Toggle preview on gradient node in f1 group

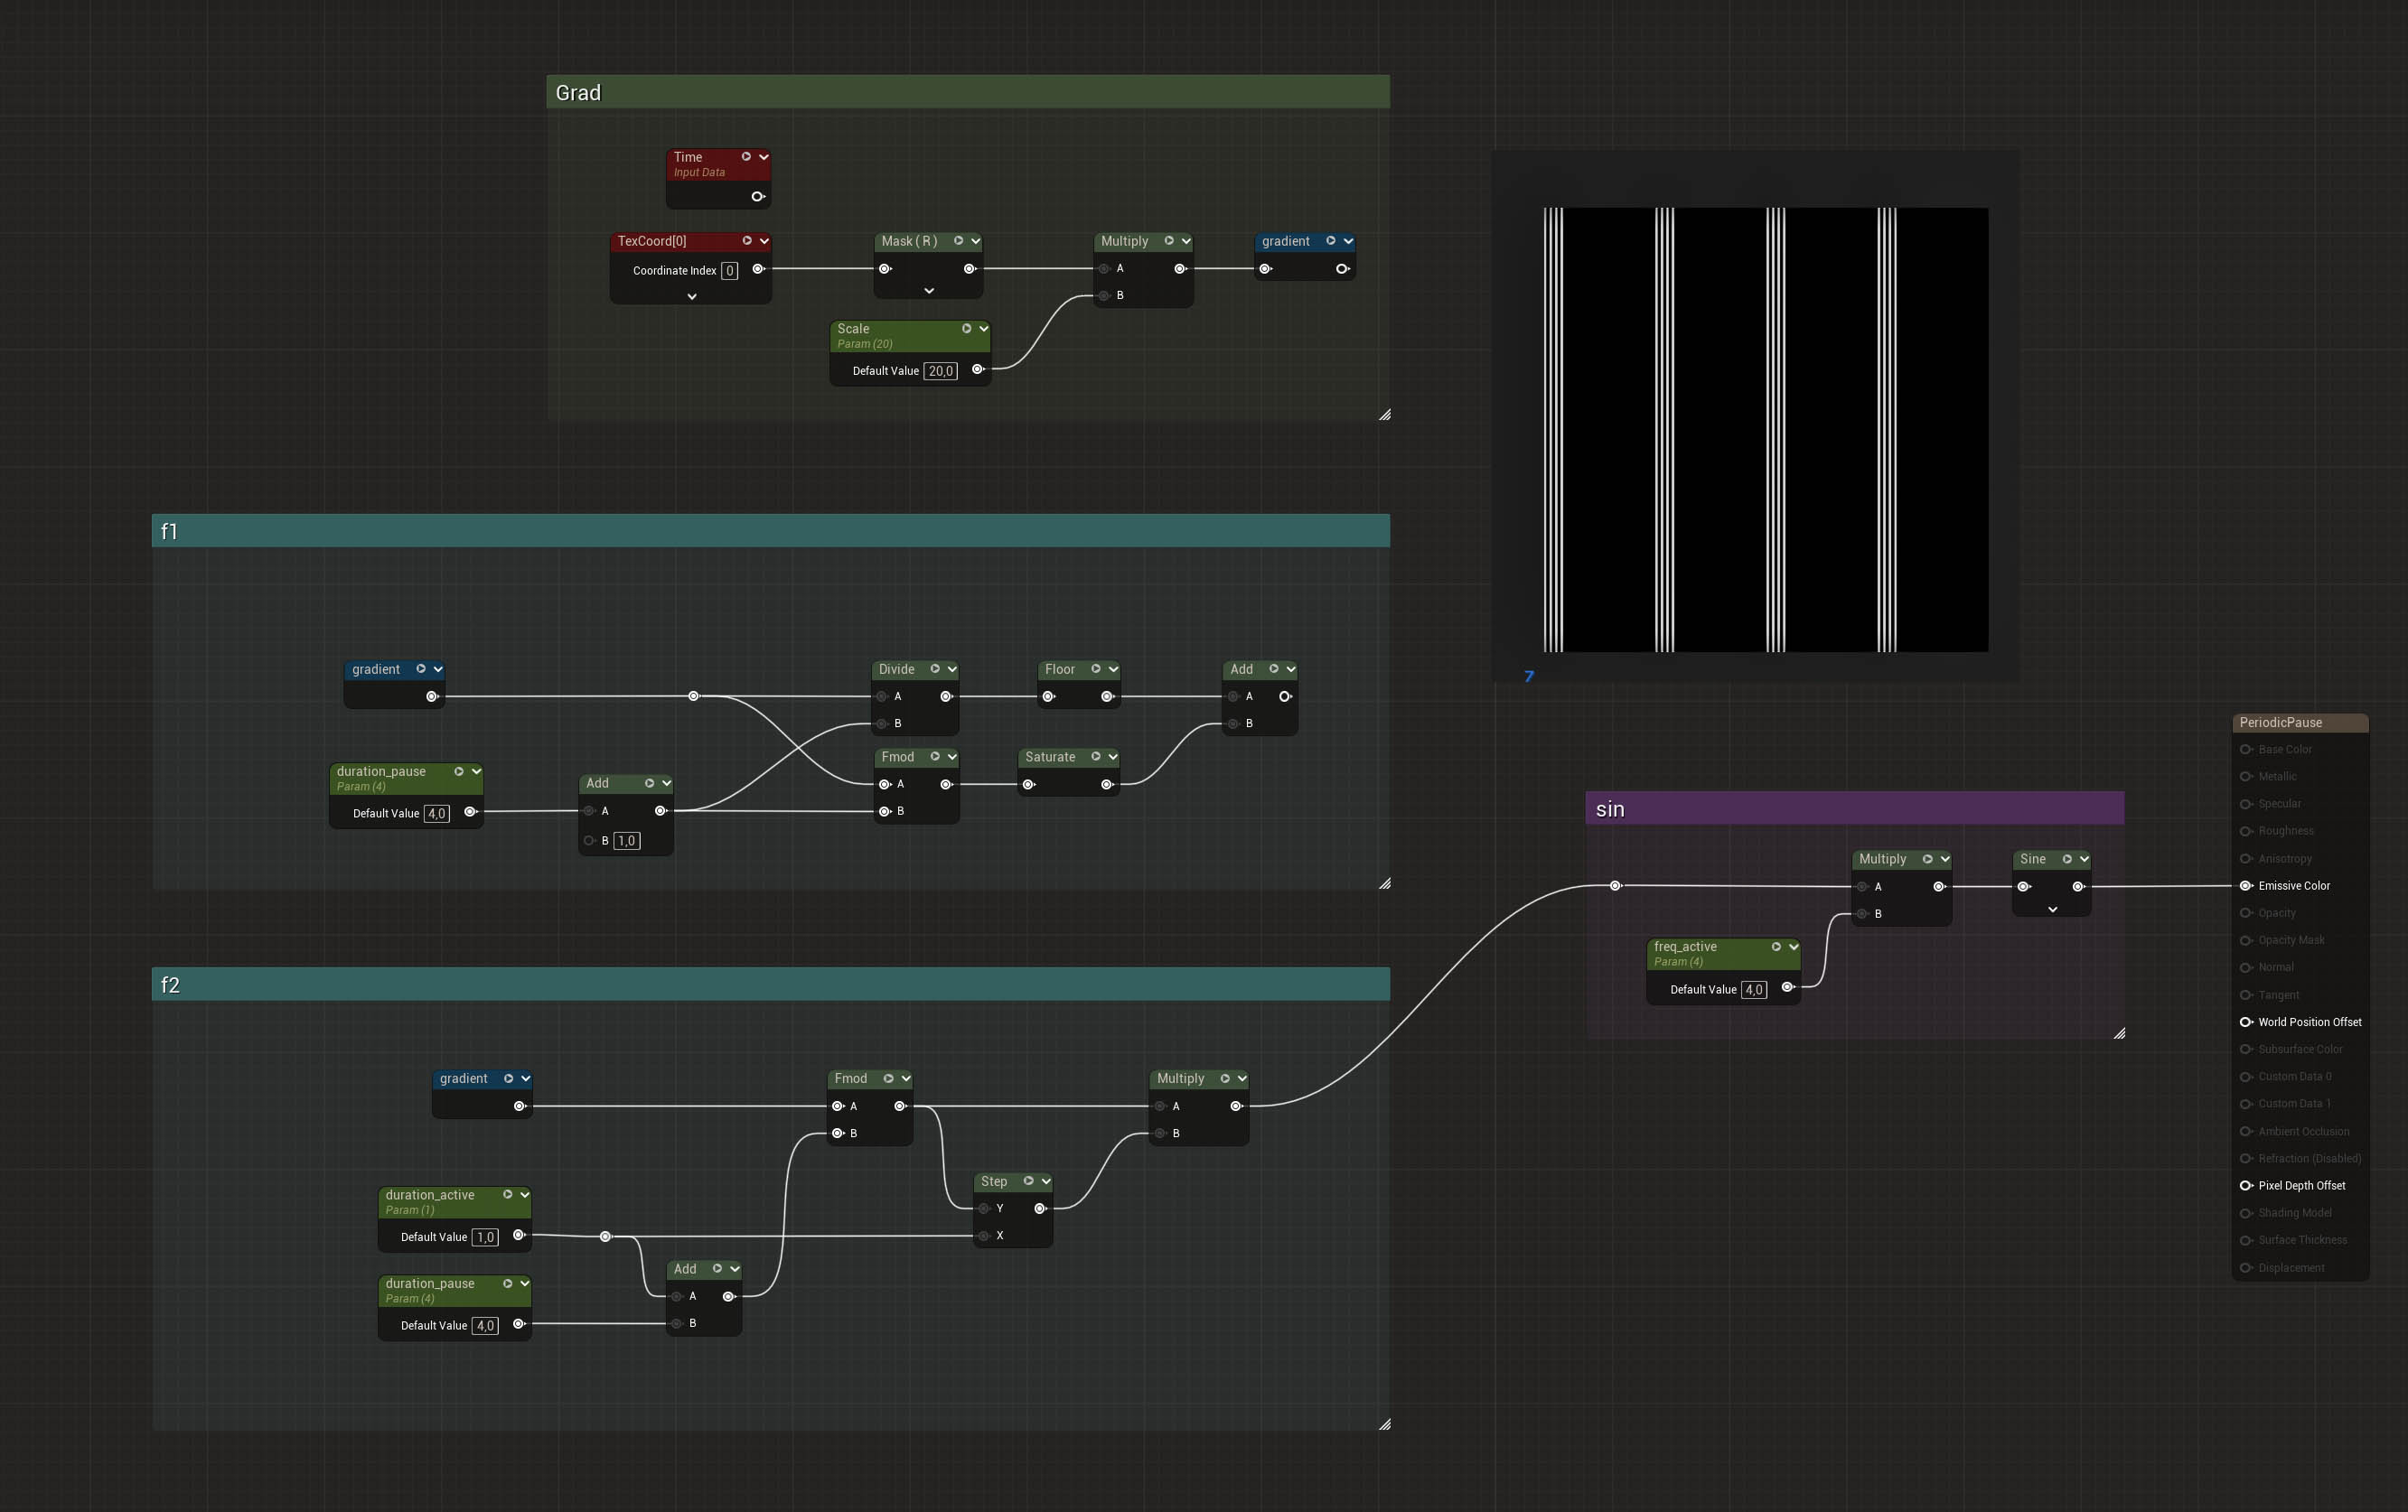421,669
